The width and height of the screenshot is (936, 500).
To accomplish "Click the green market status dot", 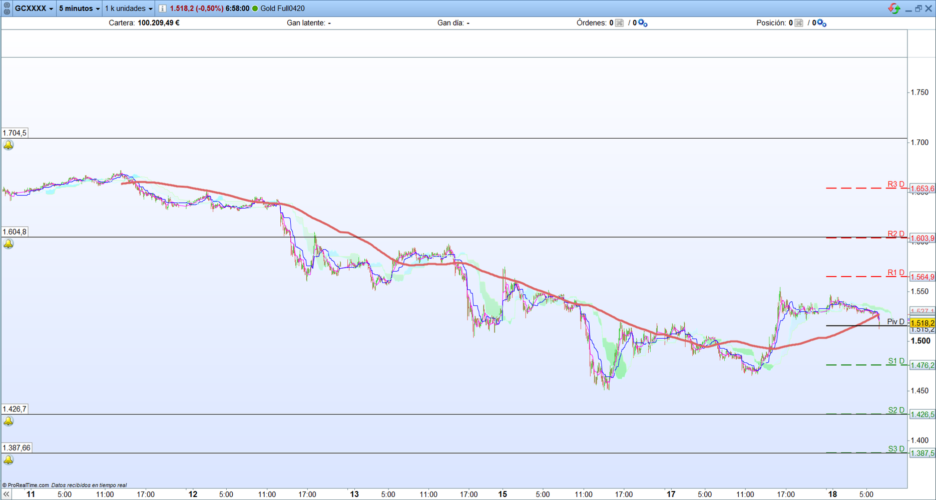I will (255, 8).
